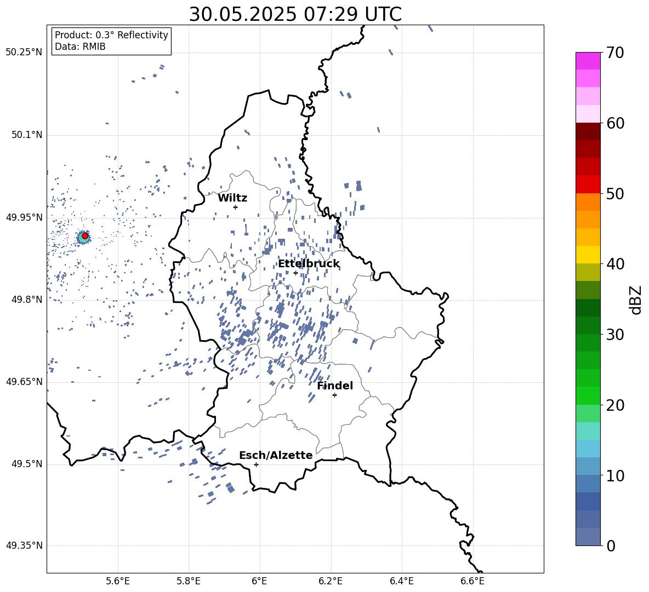Click the title '30.05.2025 07:29 UTC'

(x=295, y=14)
